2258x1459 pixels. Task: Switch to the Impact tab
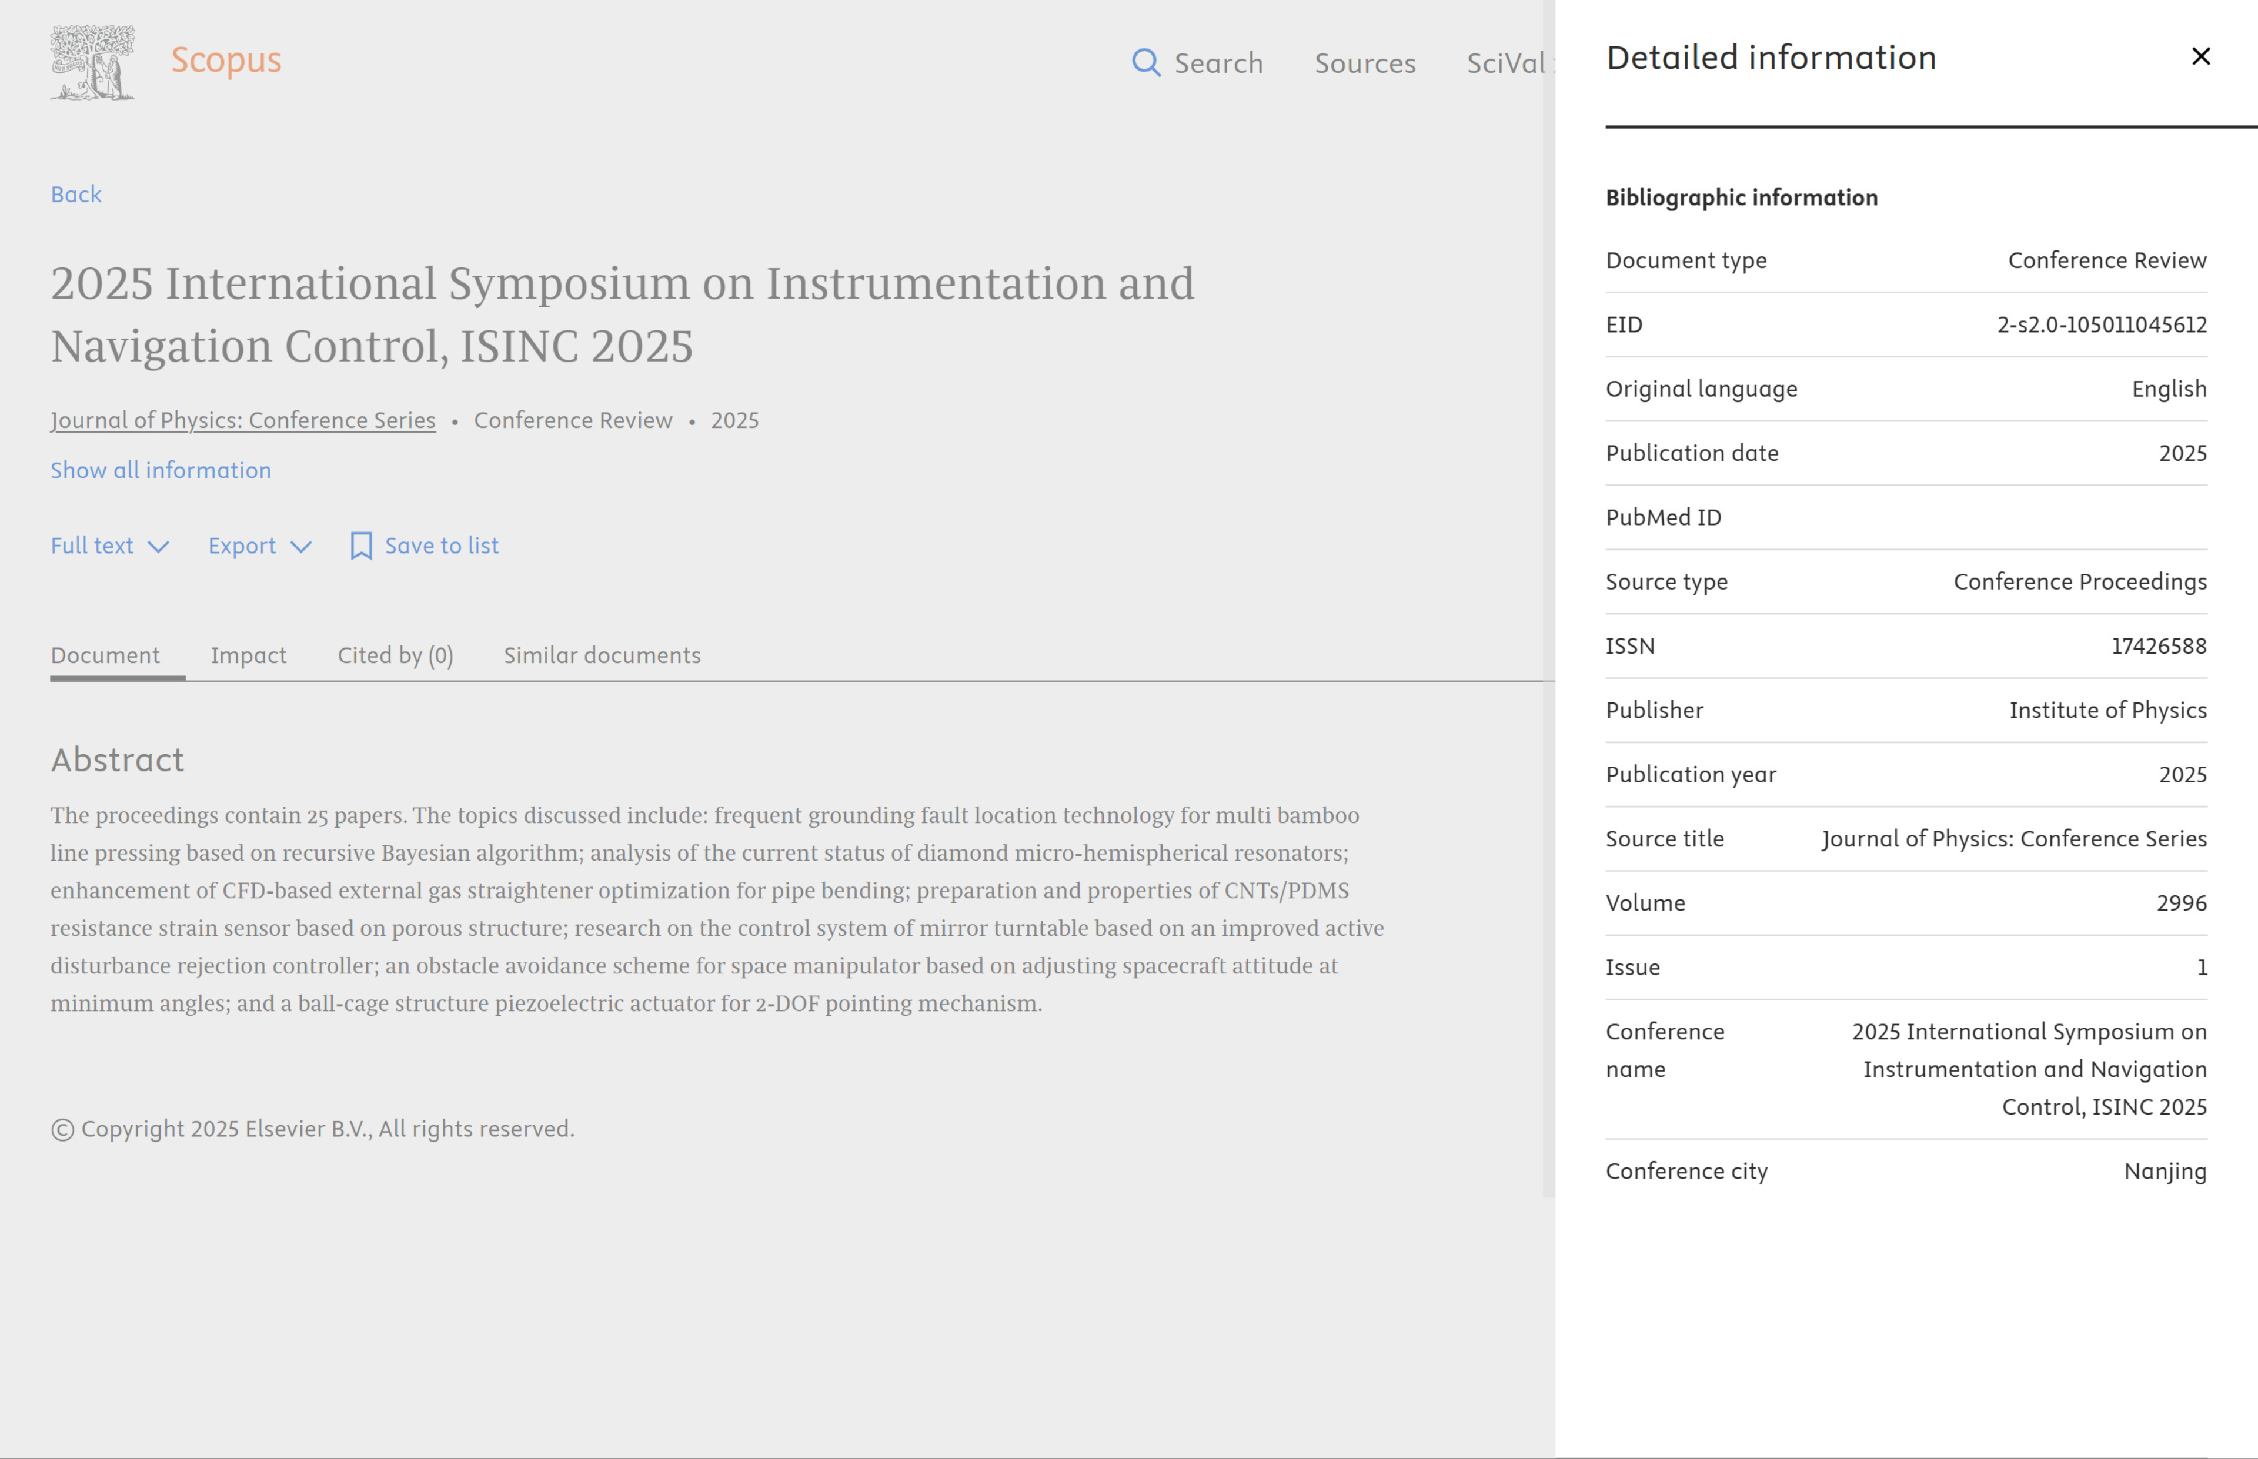(249, 655)
